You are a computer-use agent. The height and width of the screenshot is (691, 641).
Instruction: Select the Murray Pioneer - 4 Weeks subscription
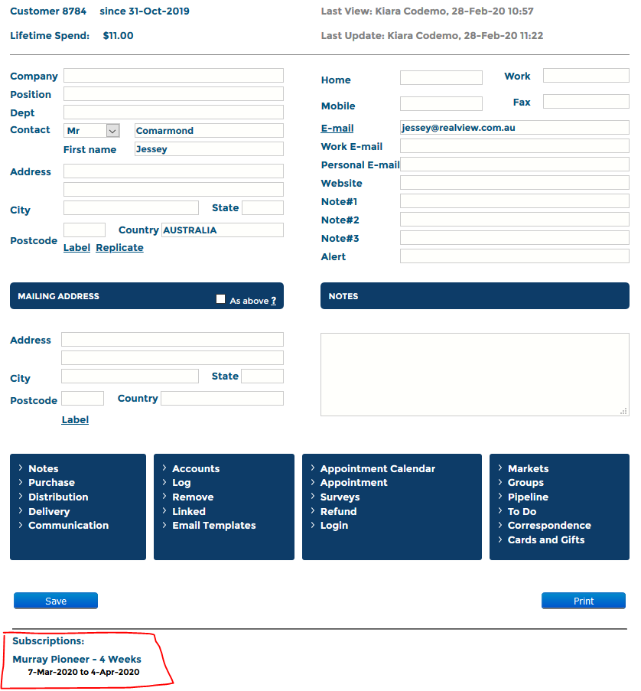(x=76, y=660)
